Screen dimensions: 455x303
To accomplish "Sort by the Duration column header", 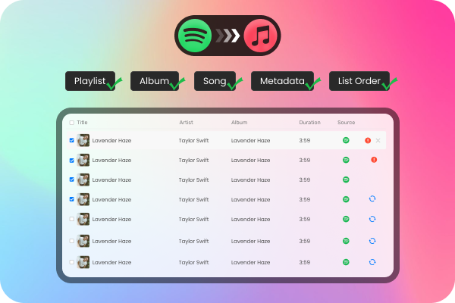I will (309, 122).
